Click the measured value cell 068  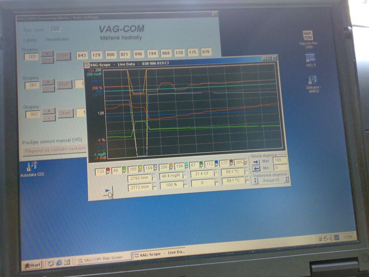click(166, 53)
